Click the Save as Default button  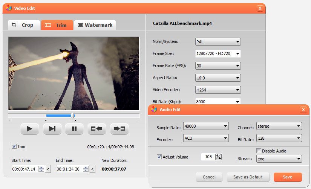248,177
